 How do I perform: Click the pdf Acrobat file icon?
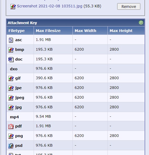[11, 126]
